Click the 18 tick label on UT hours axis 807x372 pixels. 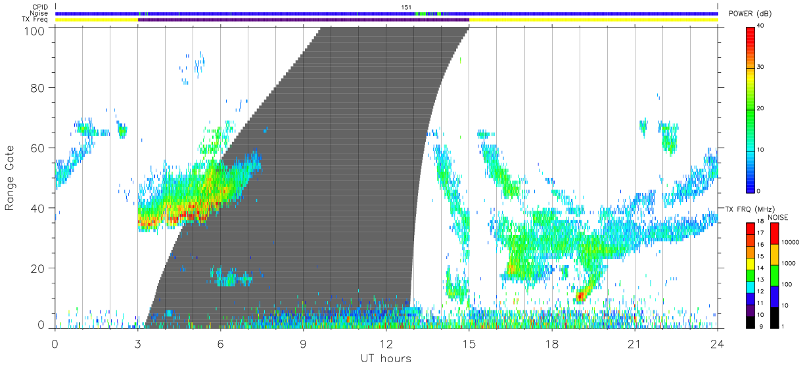coord(551,343)
